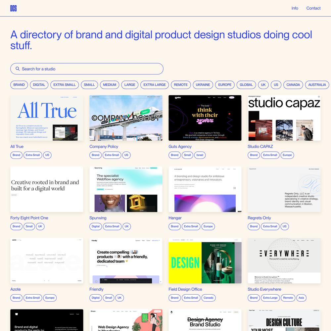Select the UK filter in top filter bar
The height and width of the screenshot is (331, 331).
click(263, 85)
